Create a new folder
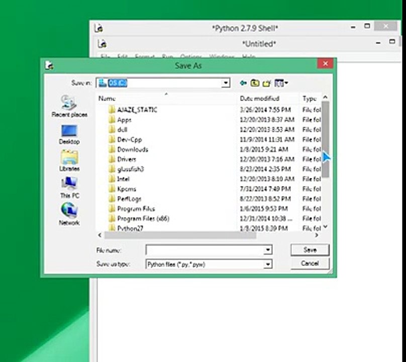 point(266,83)
